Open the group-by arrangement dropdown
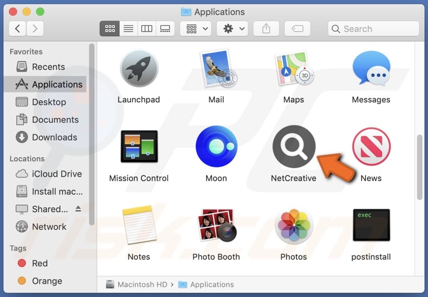 [x=196, y=29]
